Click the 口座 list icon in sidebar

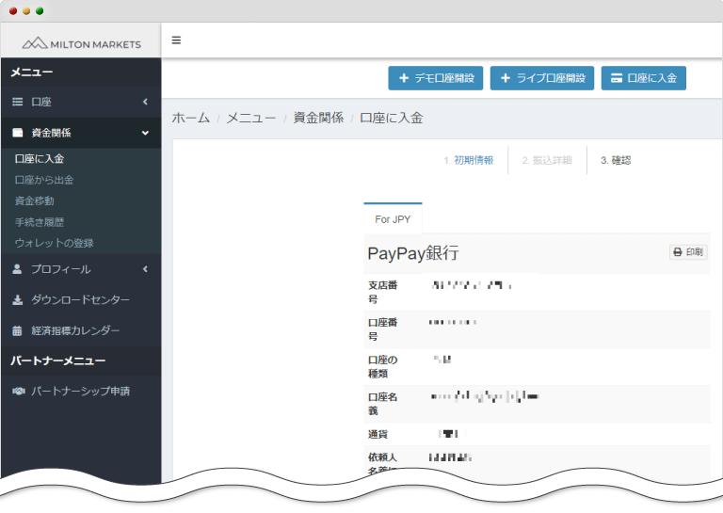click(17, 102)
